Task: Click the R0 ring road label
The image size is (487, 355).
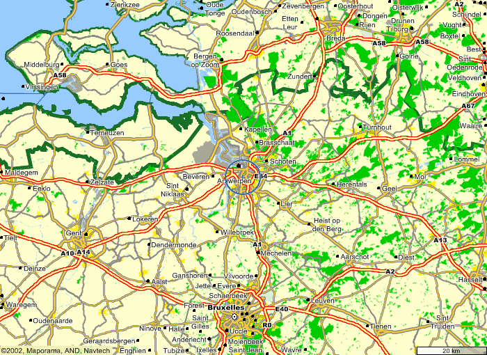Action: 265,324
